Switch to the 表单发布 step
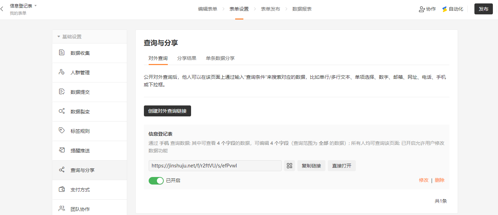The height and width of the screenshot is (215, 498). tap(270, 9)
